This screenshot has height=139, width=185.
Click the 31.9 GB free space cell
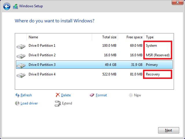pyautogui.click(x=137, y=65)
